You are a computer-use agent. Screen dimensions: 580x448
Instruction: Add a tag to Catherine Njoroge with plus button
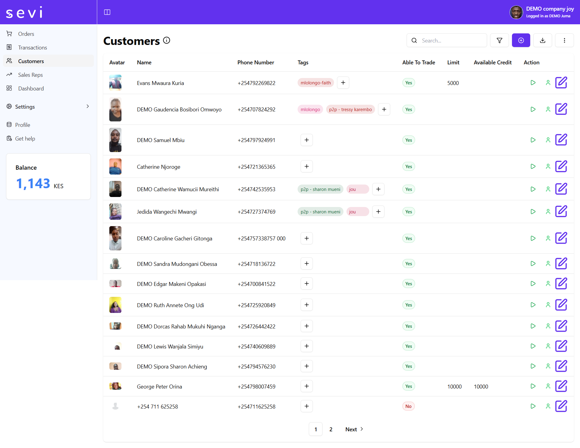306,166
